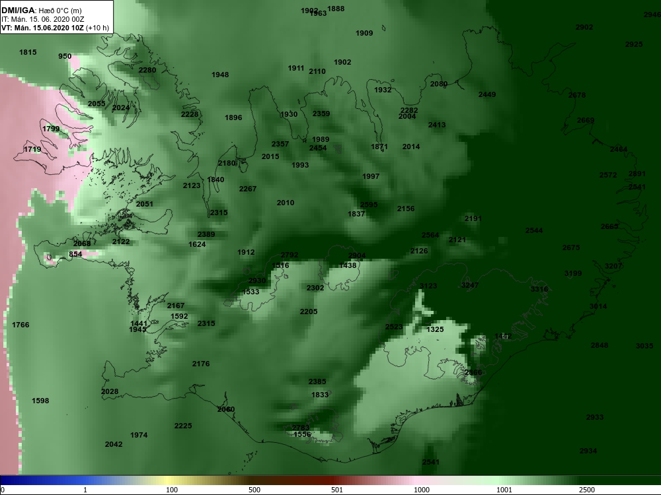Click the map value 1719
Image resolution: width=661 pixels, height=495 pixels.
(32, 149)
